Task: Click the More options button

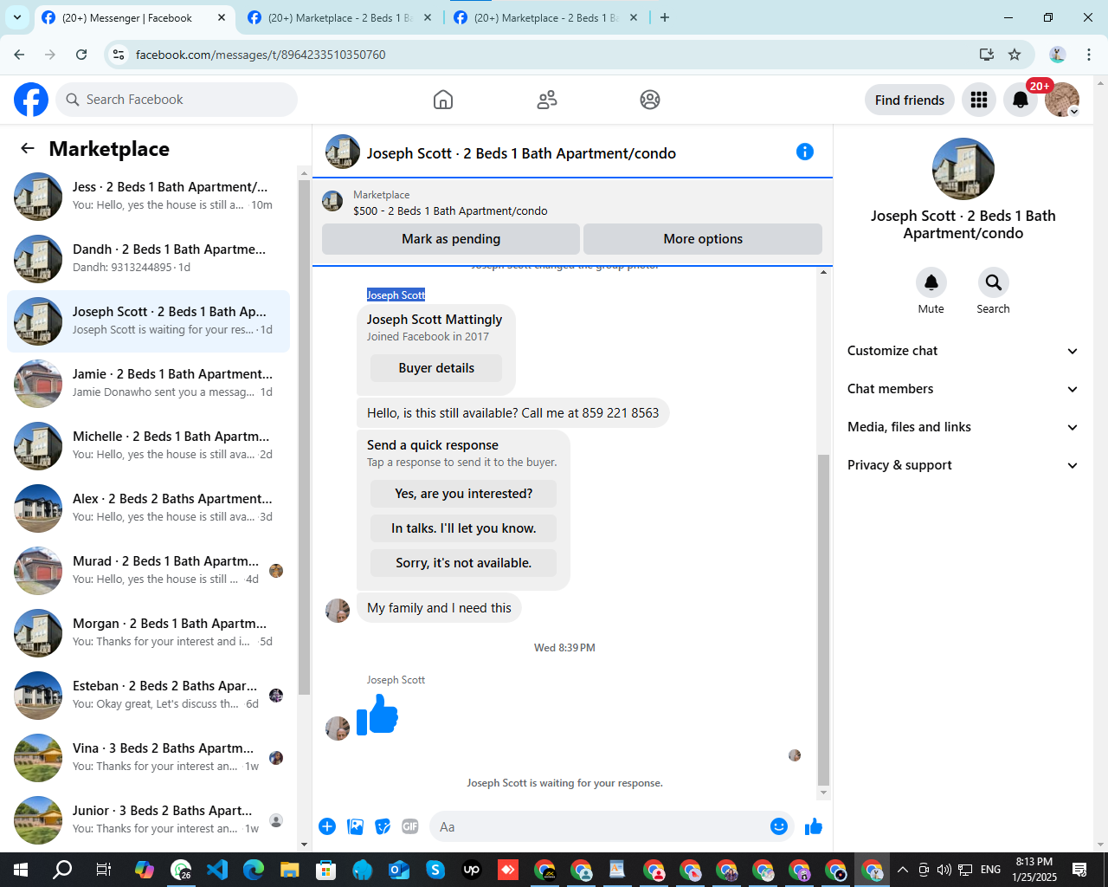Action: tap(703, 239)
